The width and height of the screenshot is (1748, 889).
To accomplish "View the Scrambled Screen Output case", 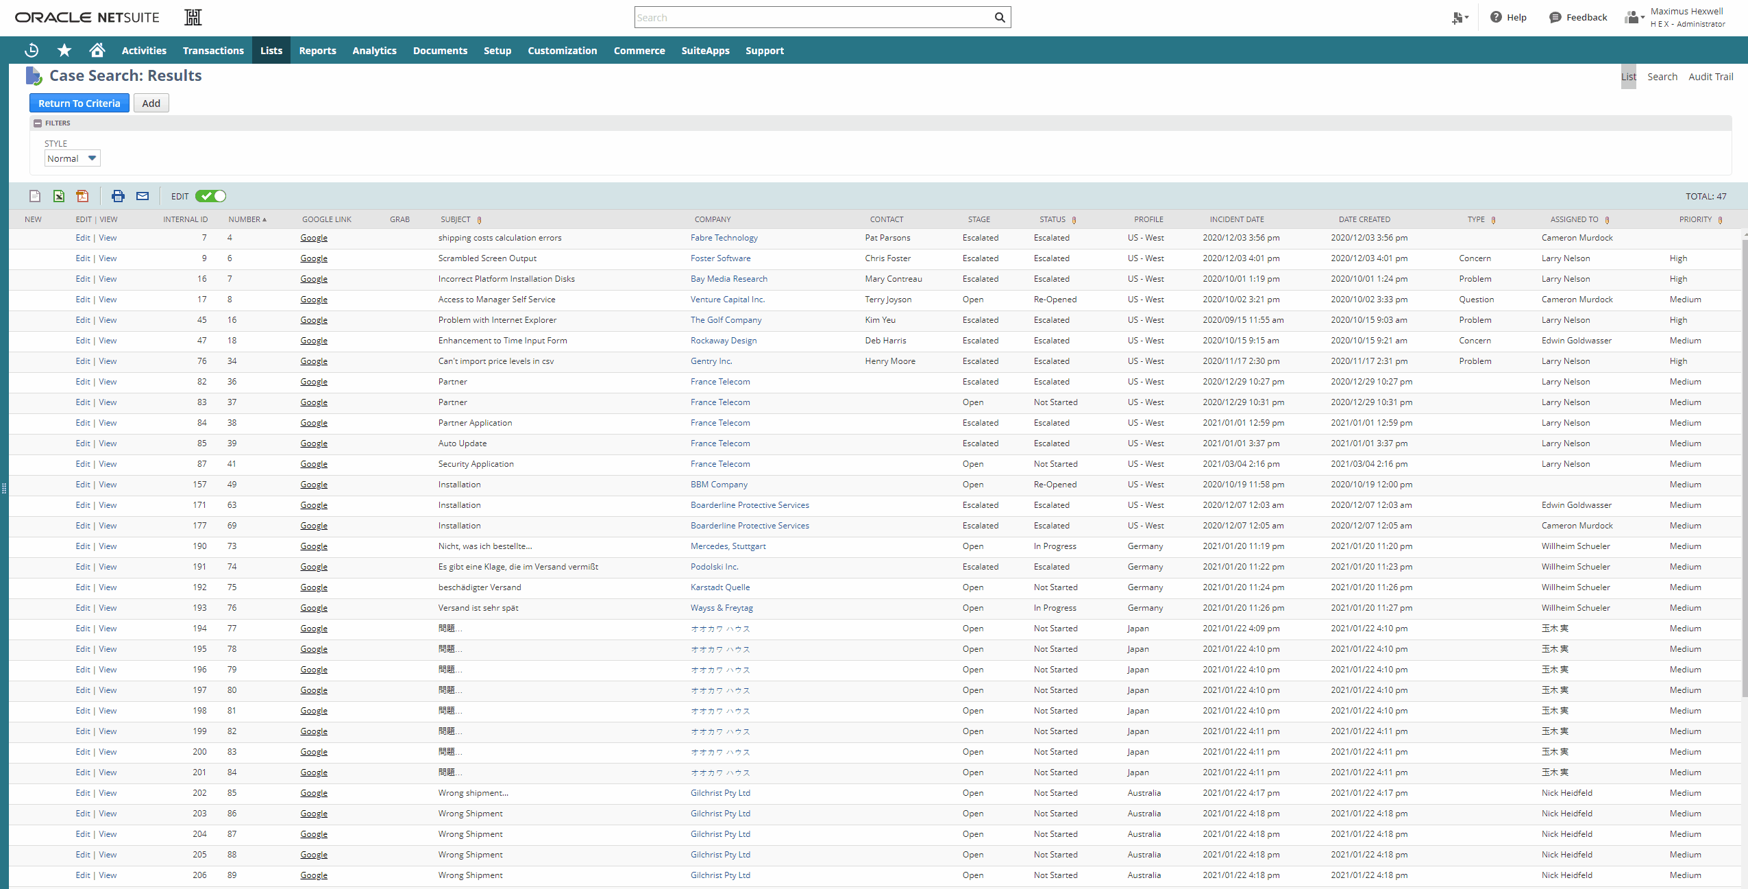I will 108,258.
